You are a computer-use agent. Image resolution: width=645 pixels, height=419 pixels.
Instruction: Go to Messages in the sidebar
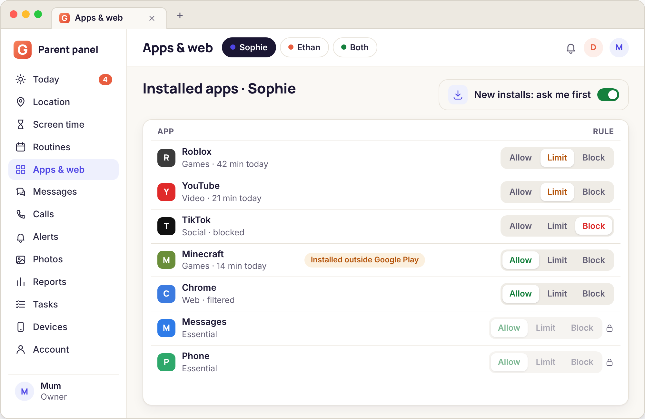[x=64, y=191]
